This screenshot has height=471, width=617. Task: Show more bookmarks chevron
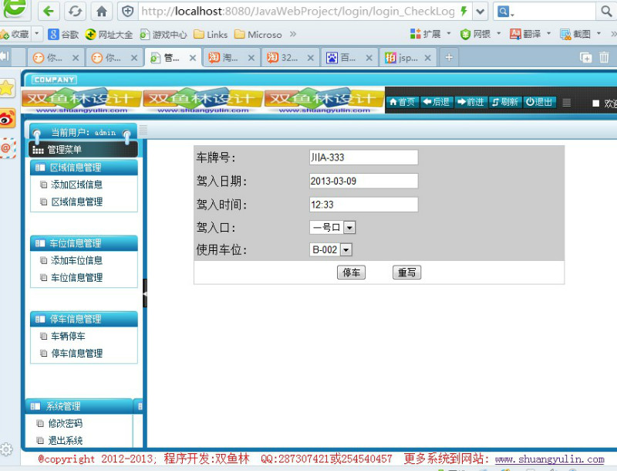pyautogui.click(x=293, y=34)
